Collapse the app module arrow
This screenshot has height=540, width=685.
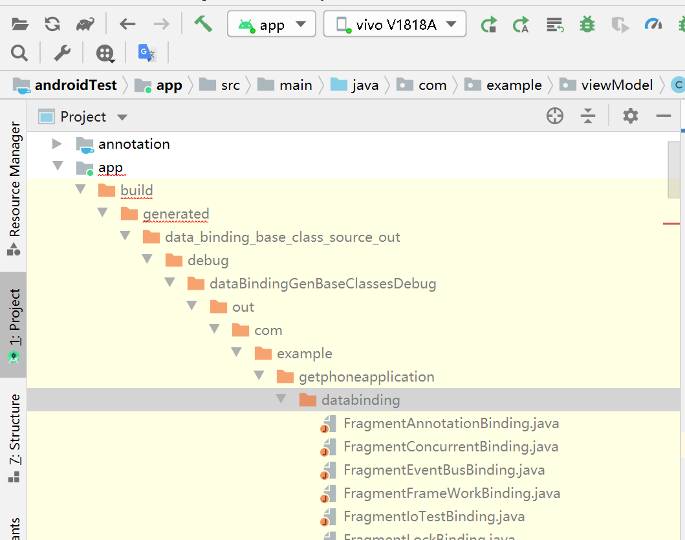tap(58, 166)
